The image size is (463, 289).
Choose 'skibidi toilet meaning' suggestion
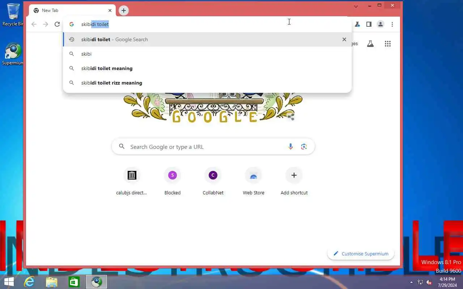pos(207,68)
